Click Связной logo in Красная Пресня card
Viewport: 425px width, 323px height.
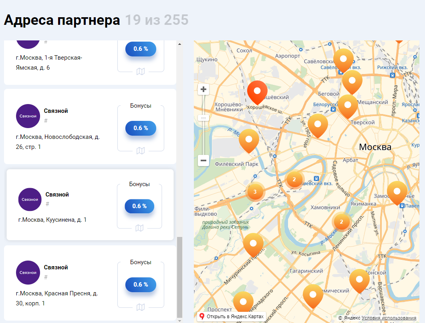pyautogui.click(x=28, y=273)
